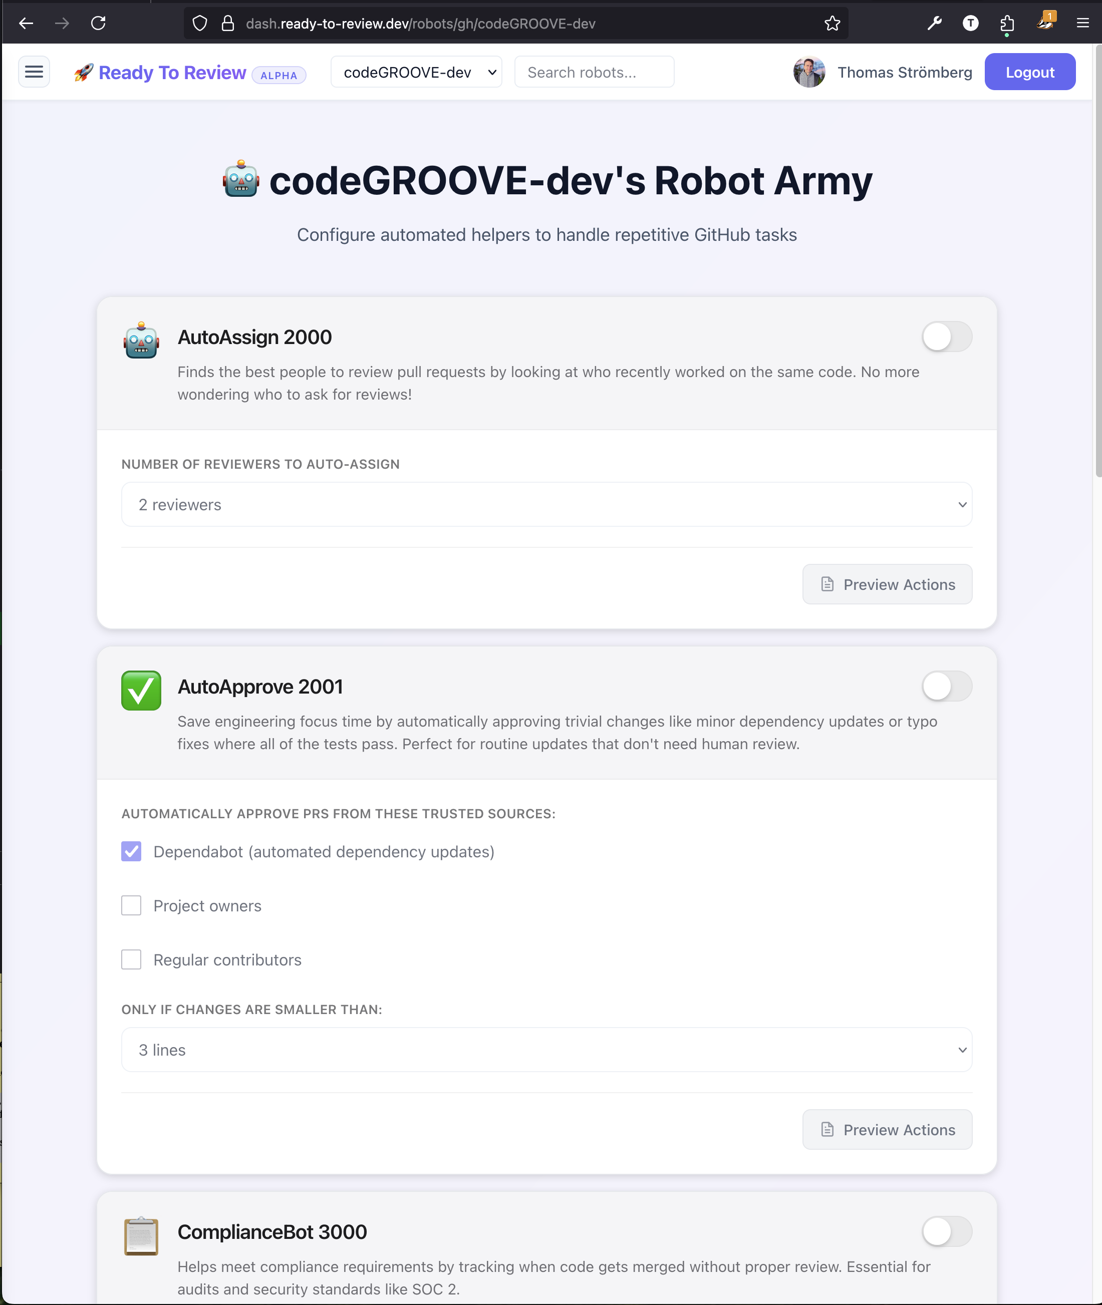This screenshot has width=1102, height=1305.
Task: Go back to the previous page
Action: coord(26,24)
